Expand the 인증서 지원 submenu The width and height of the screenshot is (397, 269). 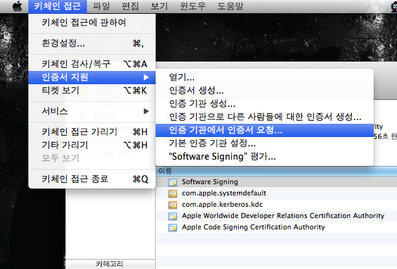click(92, 77)
